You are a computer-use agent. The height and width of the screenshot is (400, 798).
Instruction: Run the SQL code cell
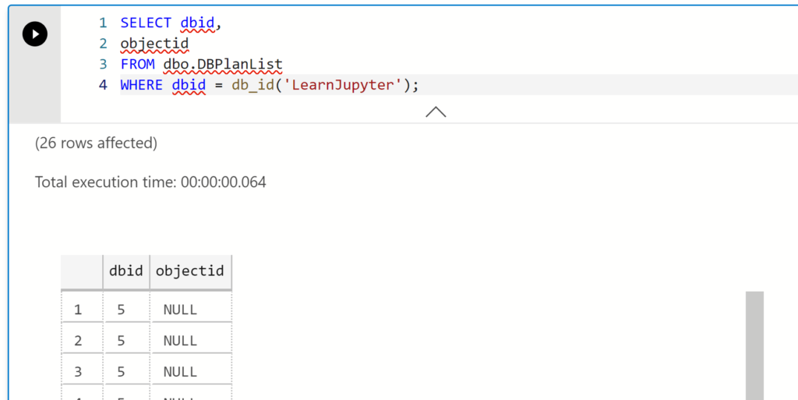(34, 34)
